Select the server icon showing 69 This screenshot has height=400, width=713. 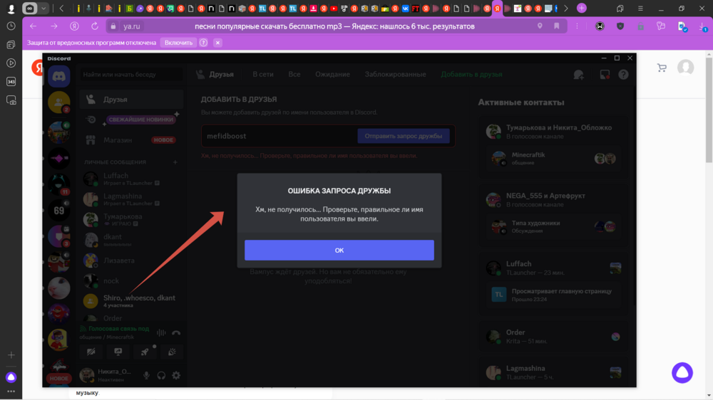click(59, 210)
